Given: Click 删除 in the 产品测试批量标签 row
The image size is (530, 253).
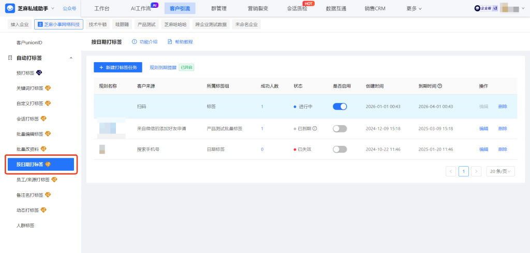Looking at the screenshot, I should tap(503, 128).
